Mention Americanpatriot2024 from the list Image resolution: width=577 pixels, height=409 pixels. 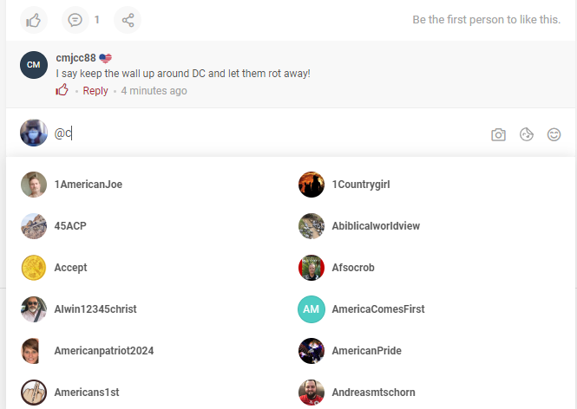coord(149,351)
